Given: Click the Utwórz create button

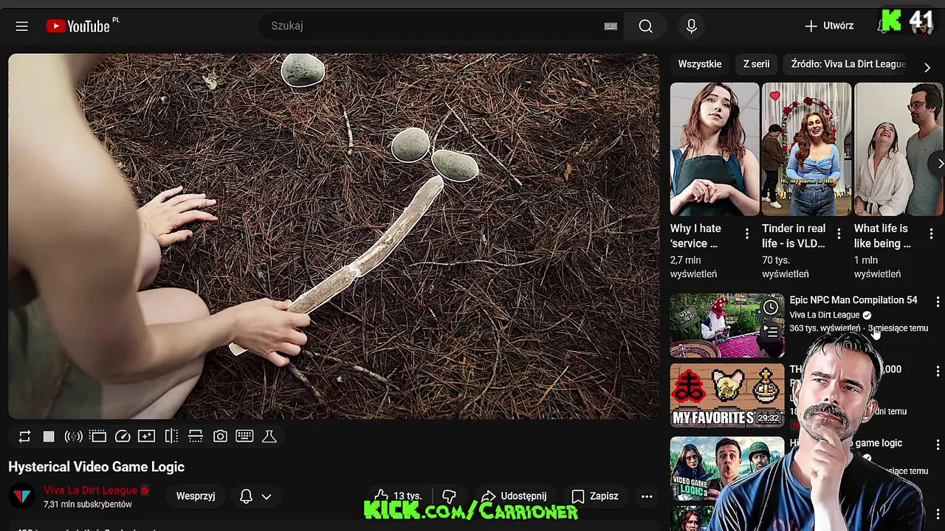Looking at the screenshot, I should coord(829,26).
